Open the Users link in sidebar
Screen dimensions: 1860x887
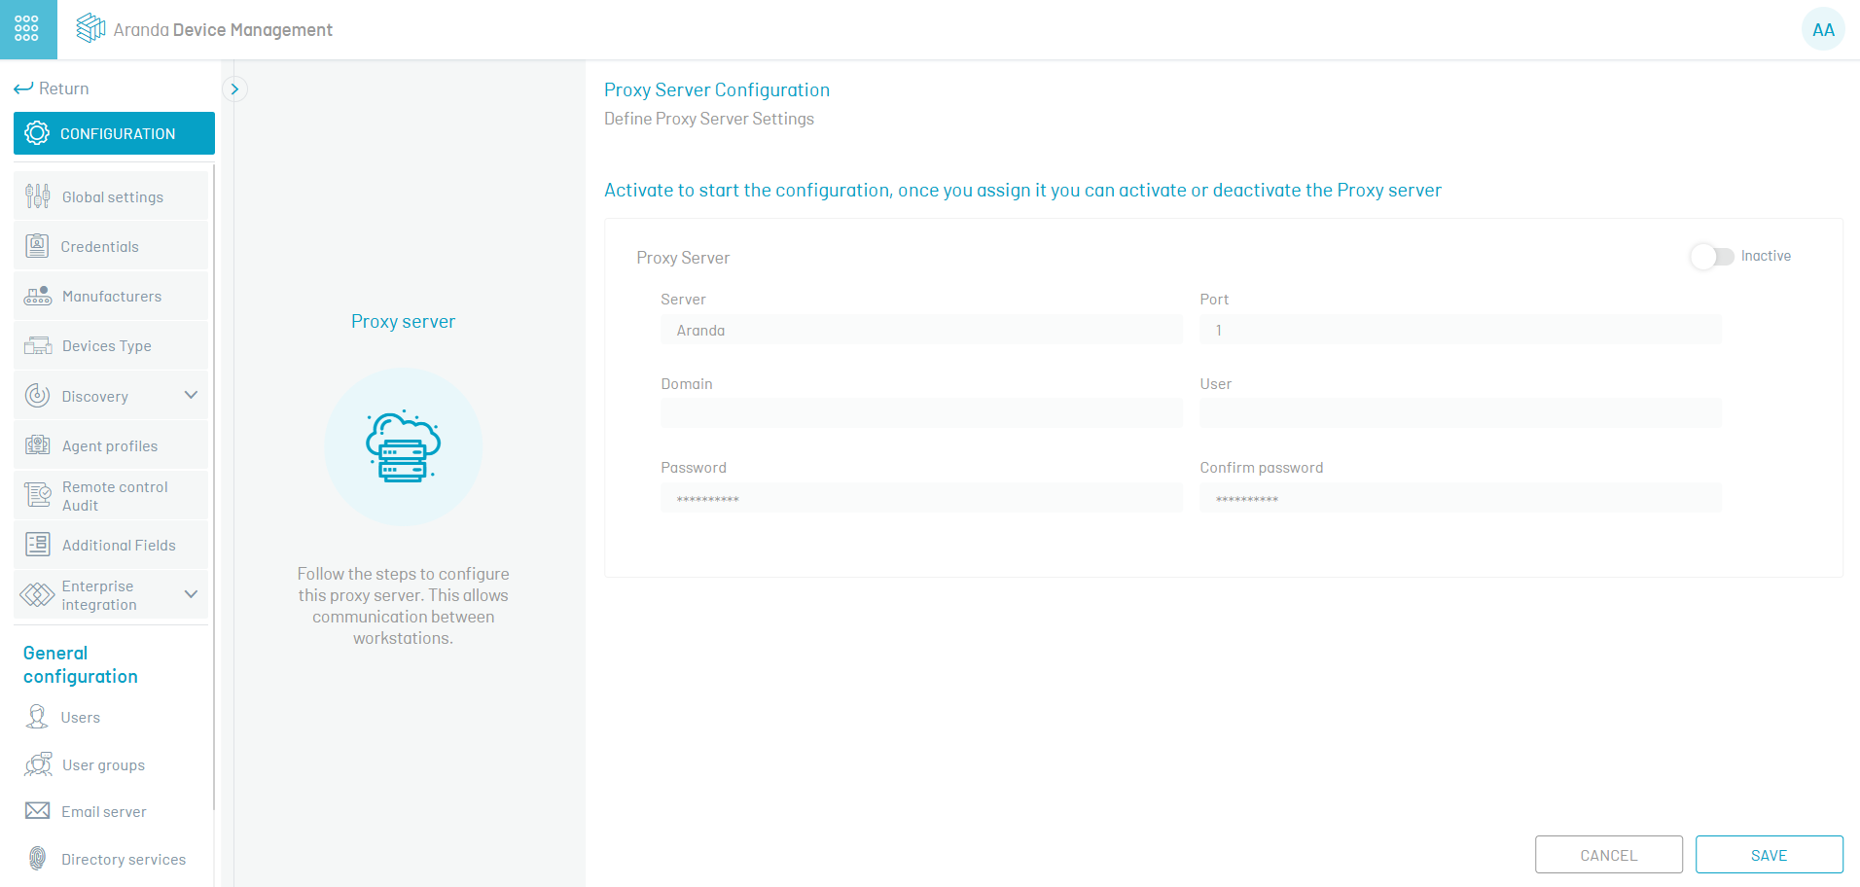[x=81, y=718]
